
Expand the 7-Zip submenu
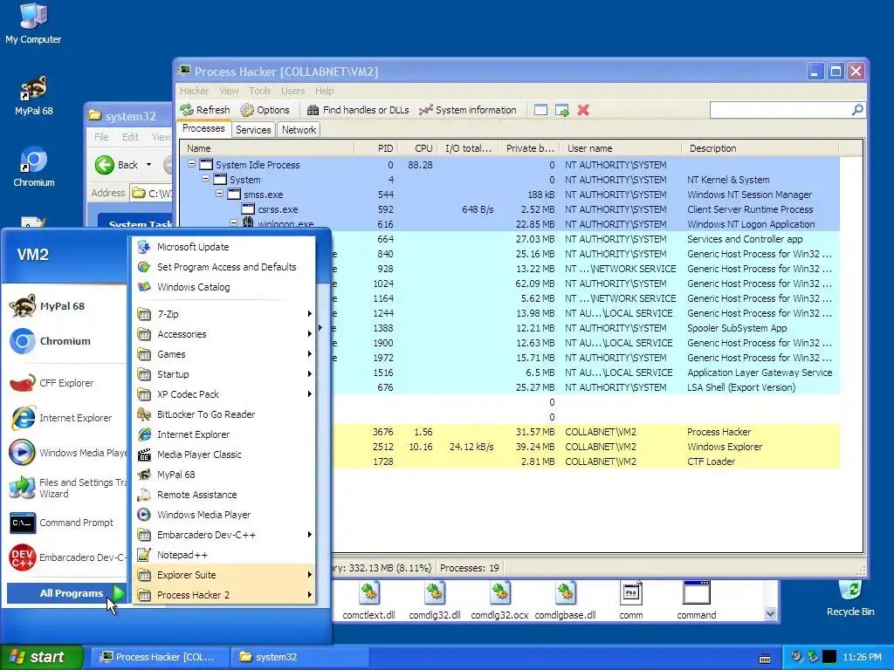click(x=224, y=314)
